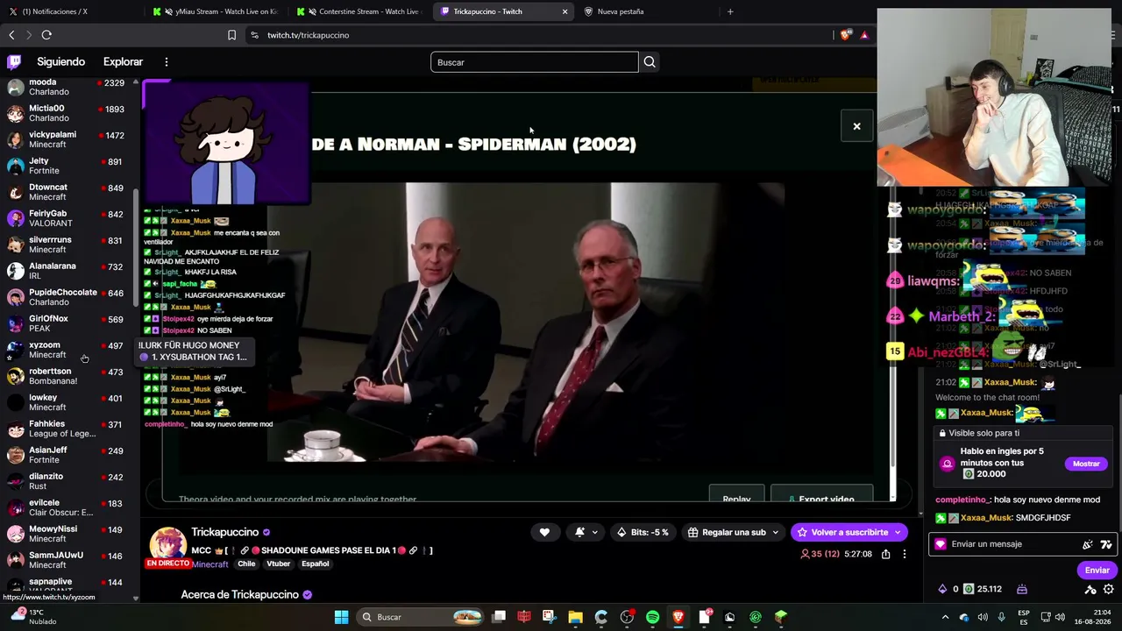Viewport: 1122px width, 631px height.
Task: Reload the Twitch page
Action: pyautogui.click(x=46, y=35)
